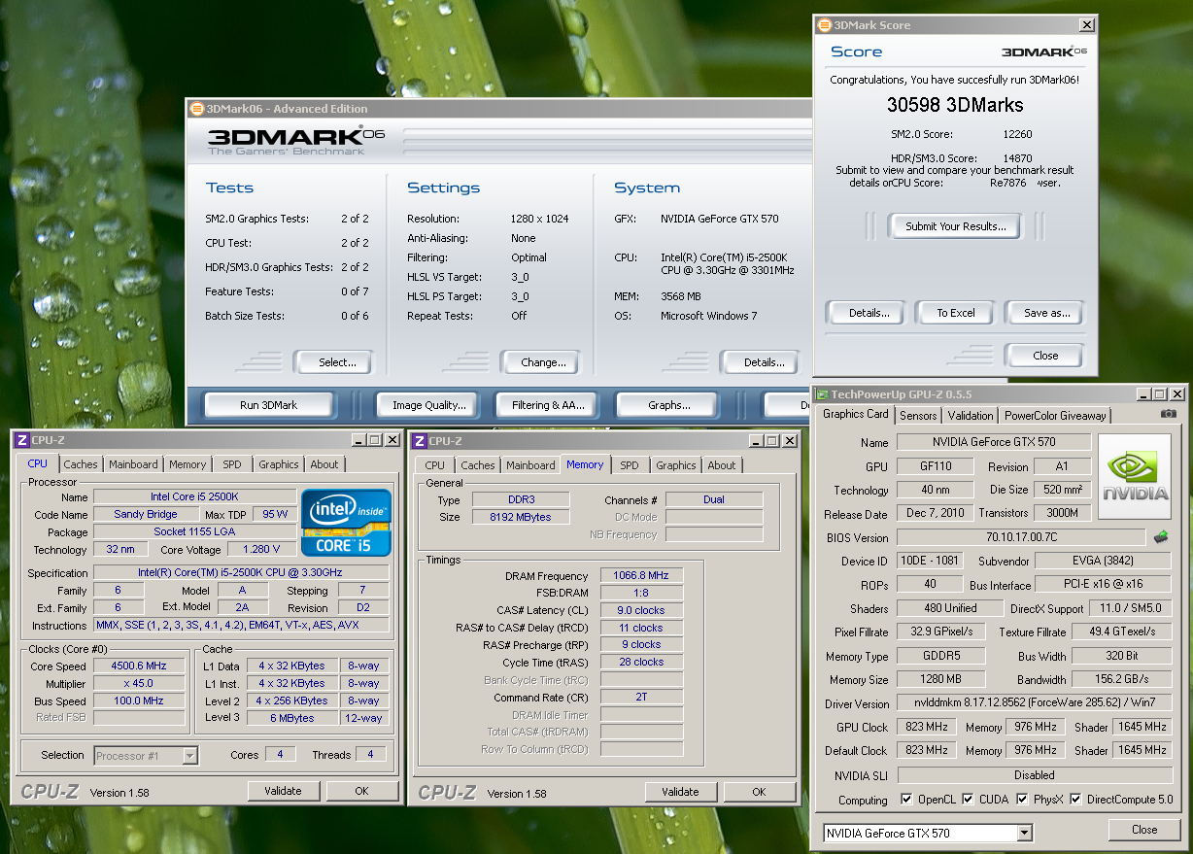
Task: Open Caches tab in CPU-Z processor window
Action: [x=81, y=464]
